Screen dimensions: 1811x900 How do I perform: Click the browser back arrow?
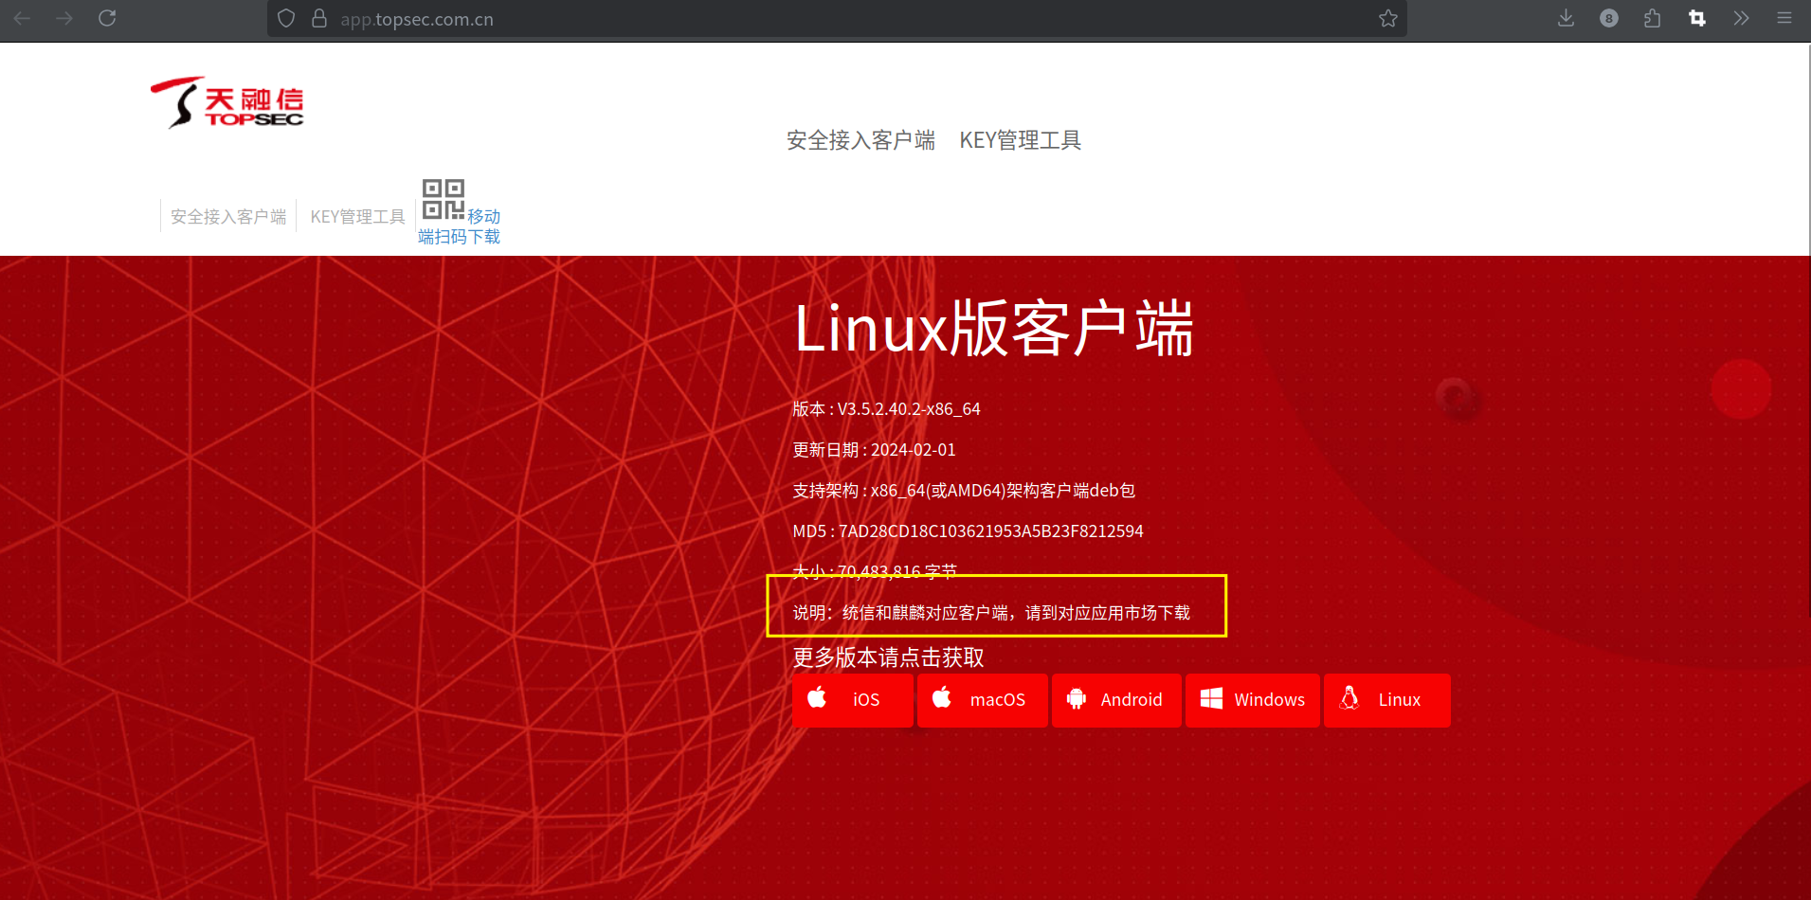23,18
